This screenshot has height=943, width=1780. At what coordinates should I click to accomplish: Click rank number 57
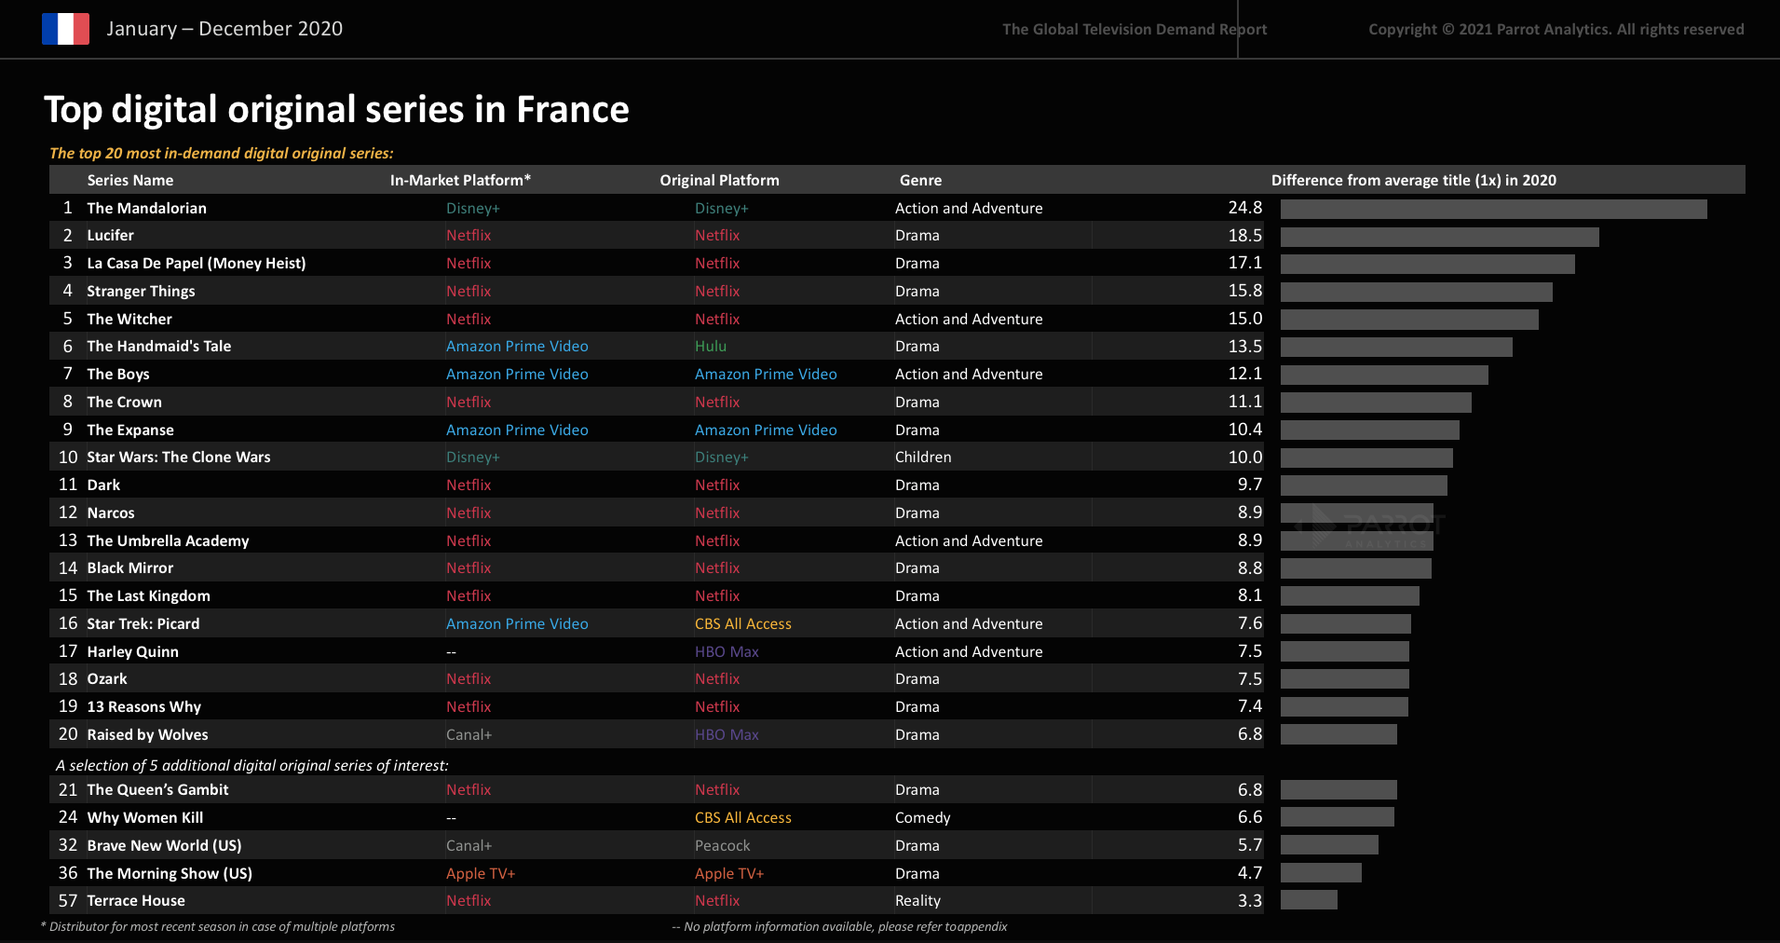(67, 901)
